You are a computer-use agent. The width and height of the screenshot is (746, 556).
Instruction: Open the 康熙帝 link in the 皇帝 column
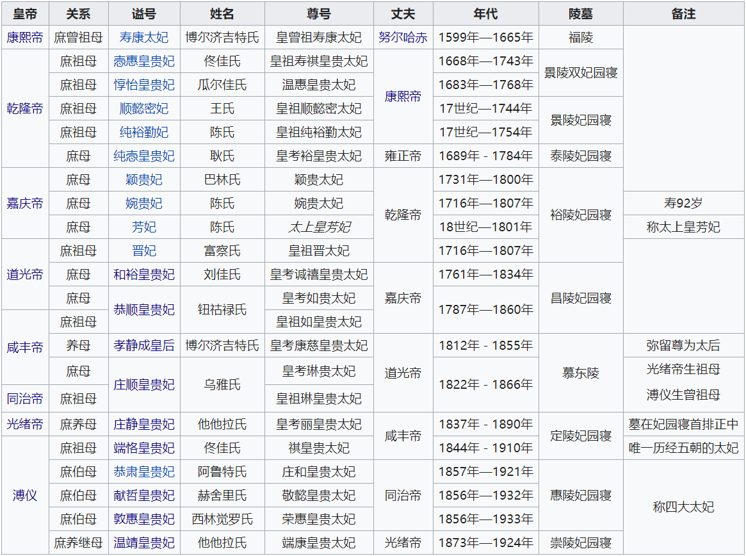(25, 38)
